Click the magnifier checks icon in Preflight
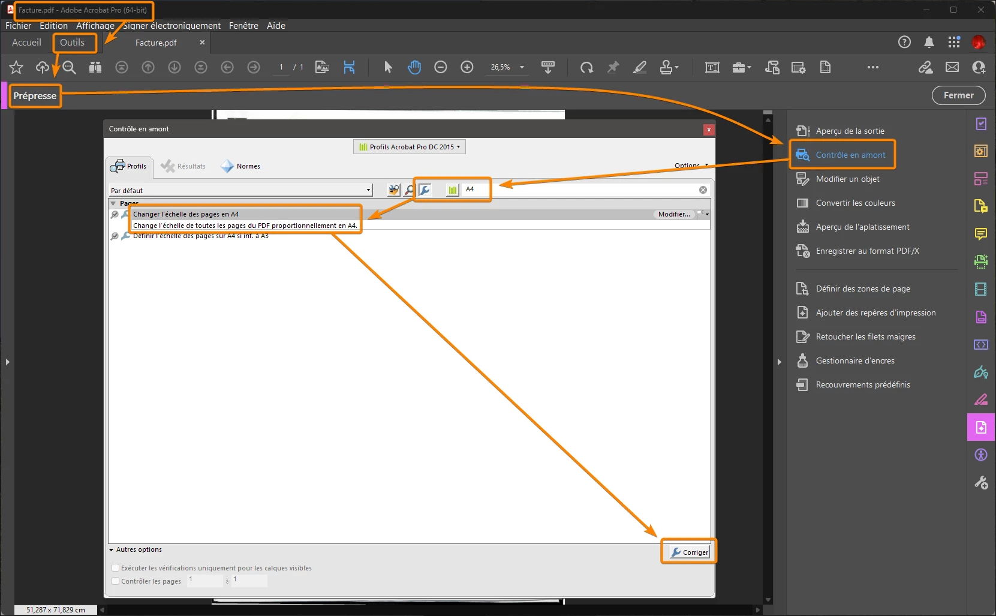 [x=409, y=190]
